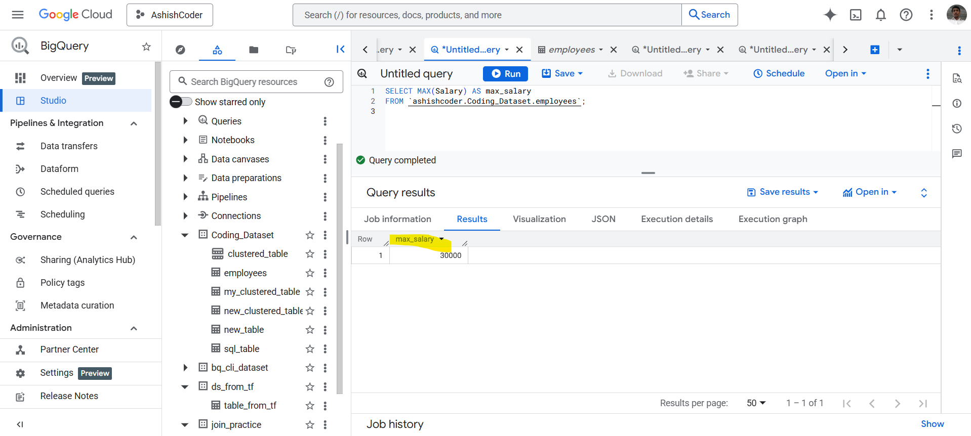Expand query results panel with up-down arrows
The height and width of the screenshot is (436, 971).
924,193
